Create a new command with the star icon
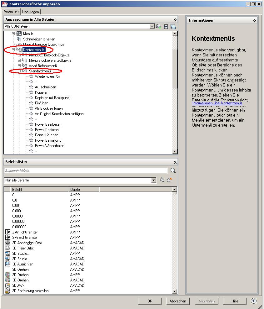 [x=169, y=180]
